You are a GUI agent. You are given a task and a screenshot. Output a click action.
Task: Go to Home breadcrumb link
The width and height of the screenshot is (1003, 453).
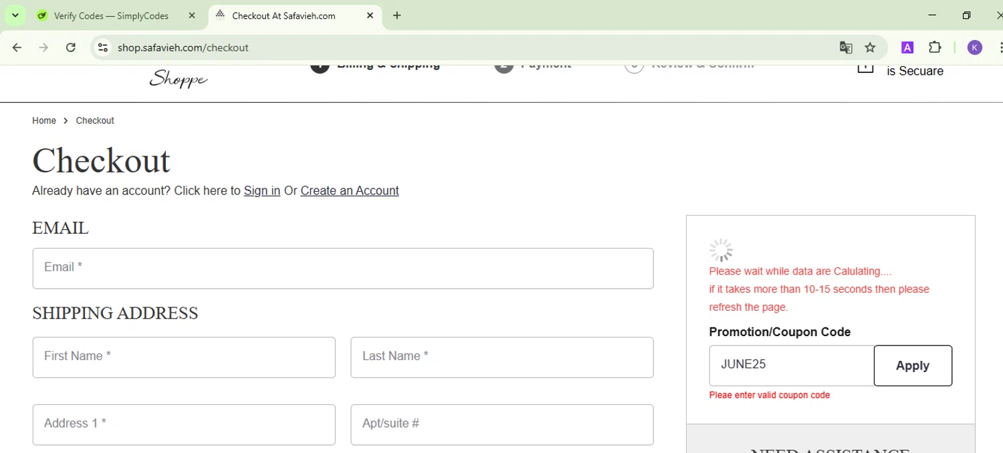(44, 121)
